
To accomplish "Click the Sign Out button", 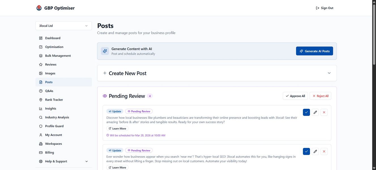I will coord(324,8).
